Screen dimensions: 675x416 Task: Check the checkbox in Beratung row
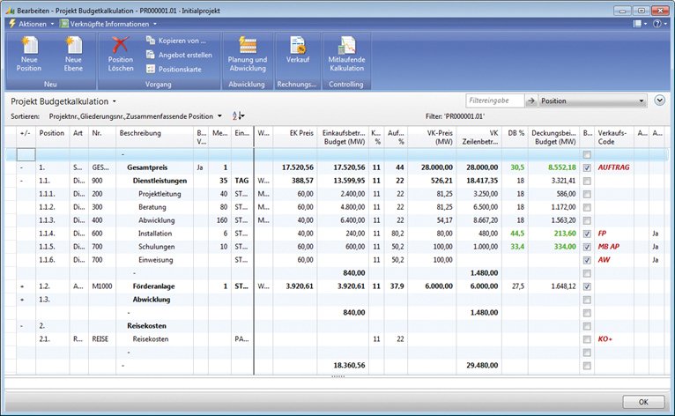pyautogui.click(x=587, y=208)
